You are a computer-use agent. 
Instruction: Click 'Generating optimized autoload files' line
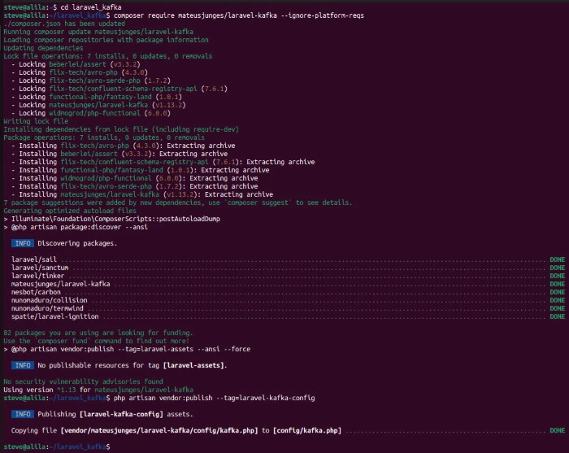[70, 211]
